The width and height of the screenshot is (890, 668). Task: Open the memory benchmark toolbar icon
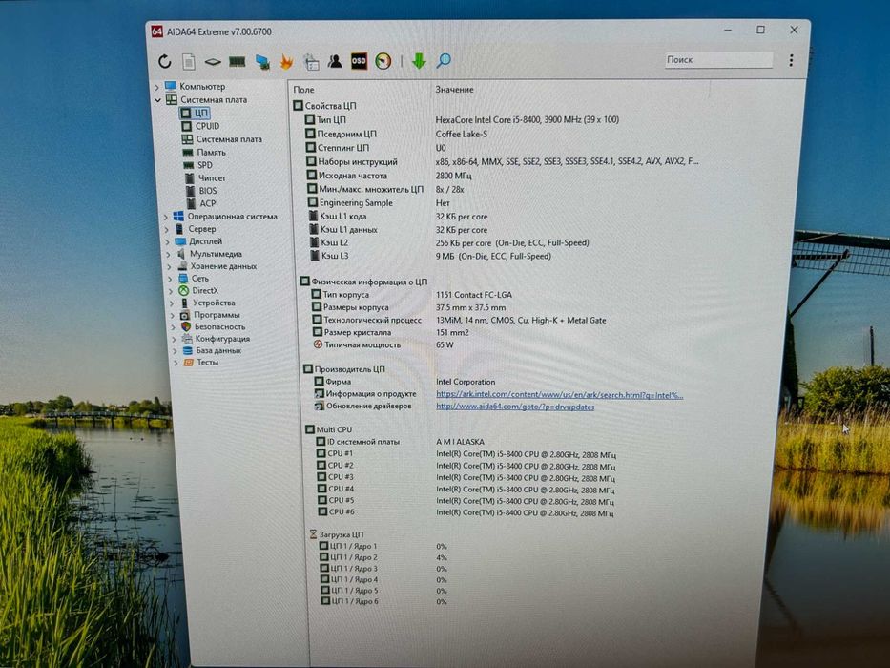coord(237,61)
